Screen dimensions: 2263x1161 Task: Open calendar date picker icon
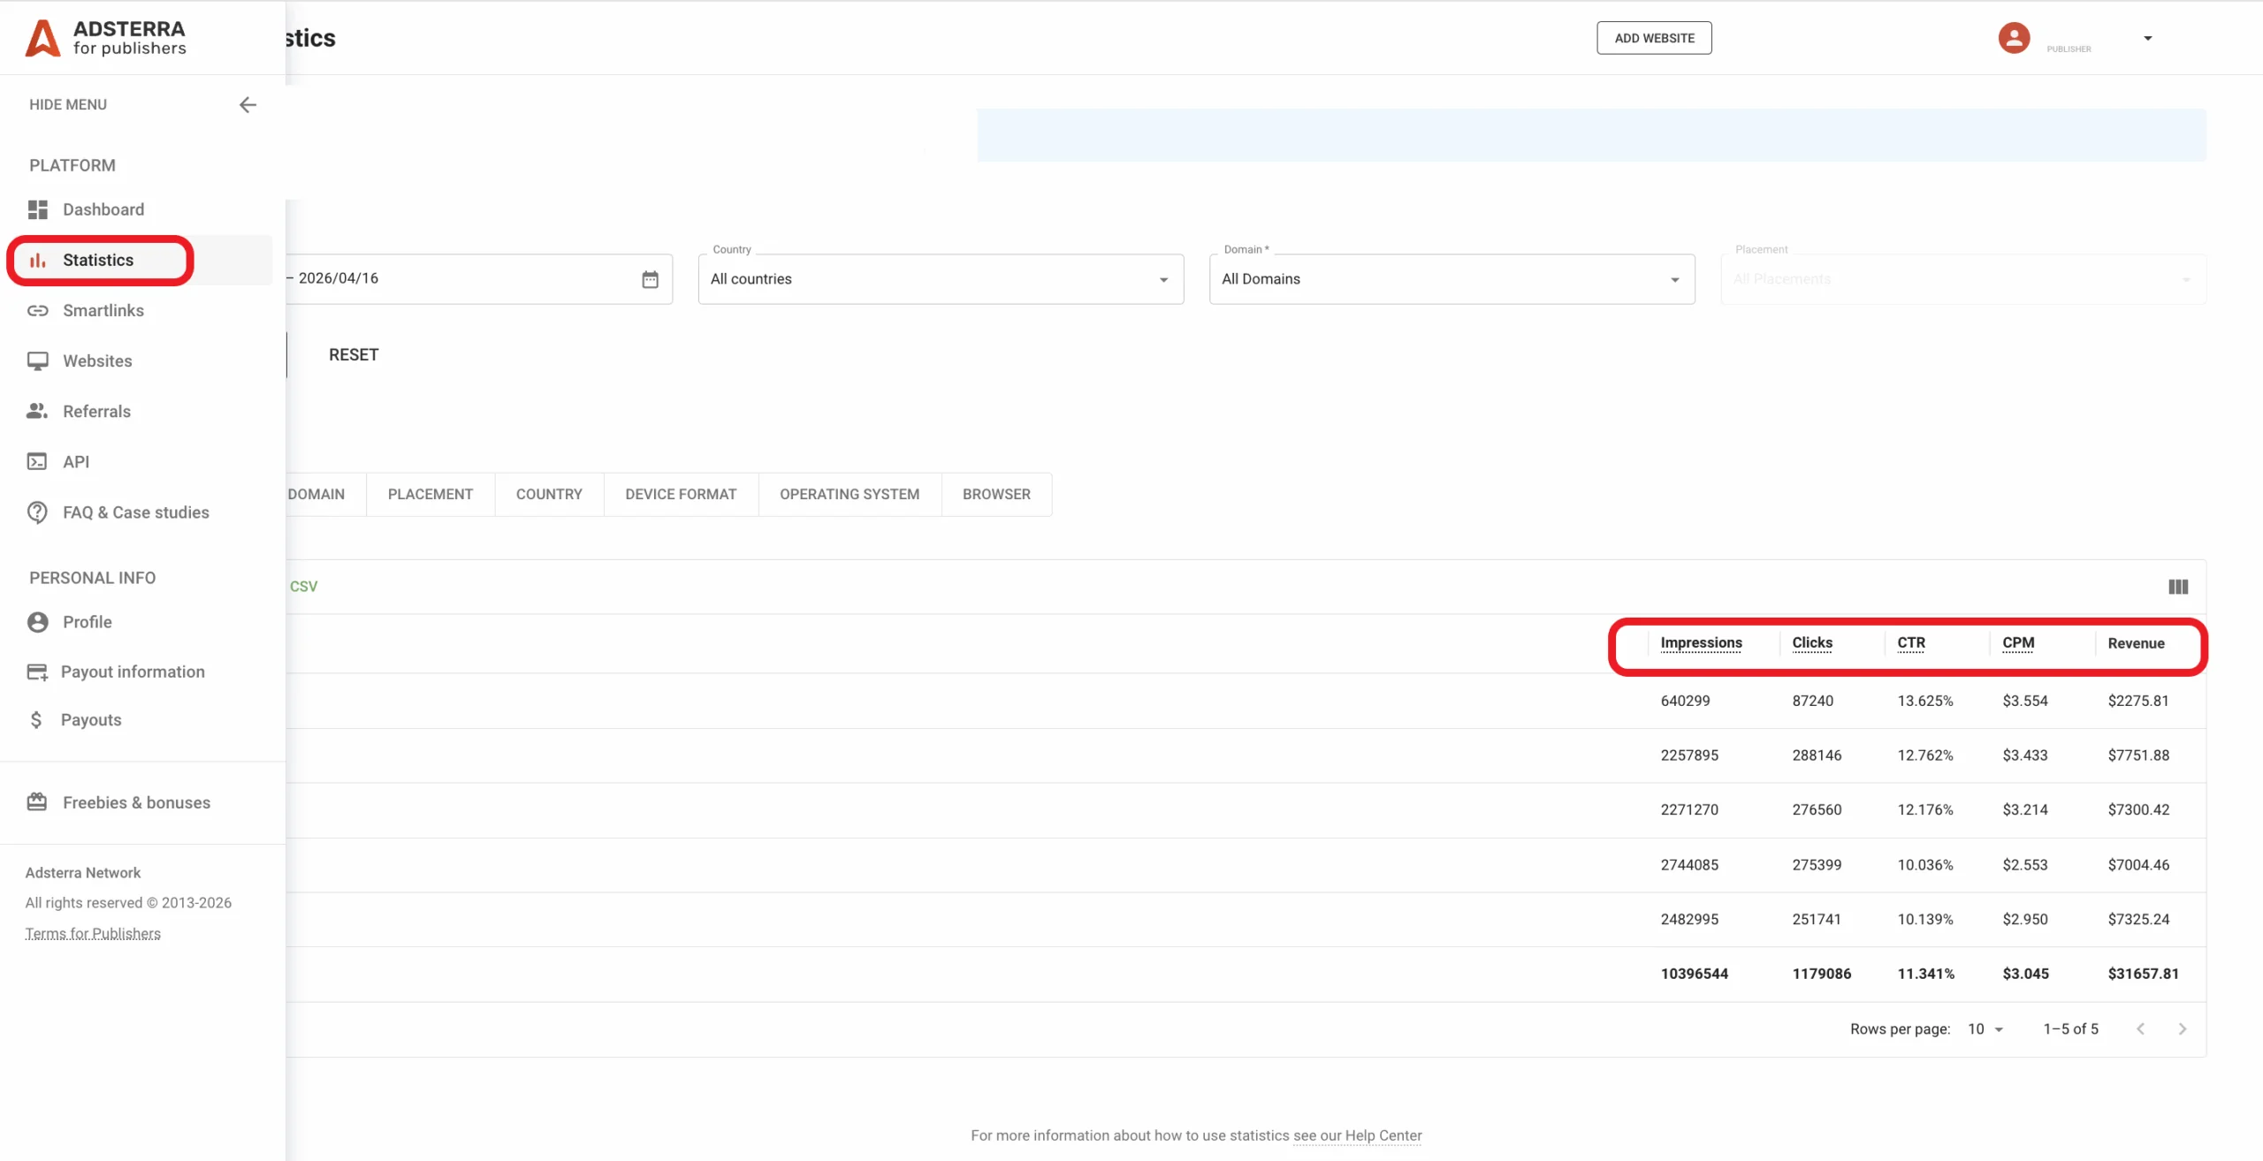point(650,279)
